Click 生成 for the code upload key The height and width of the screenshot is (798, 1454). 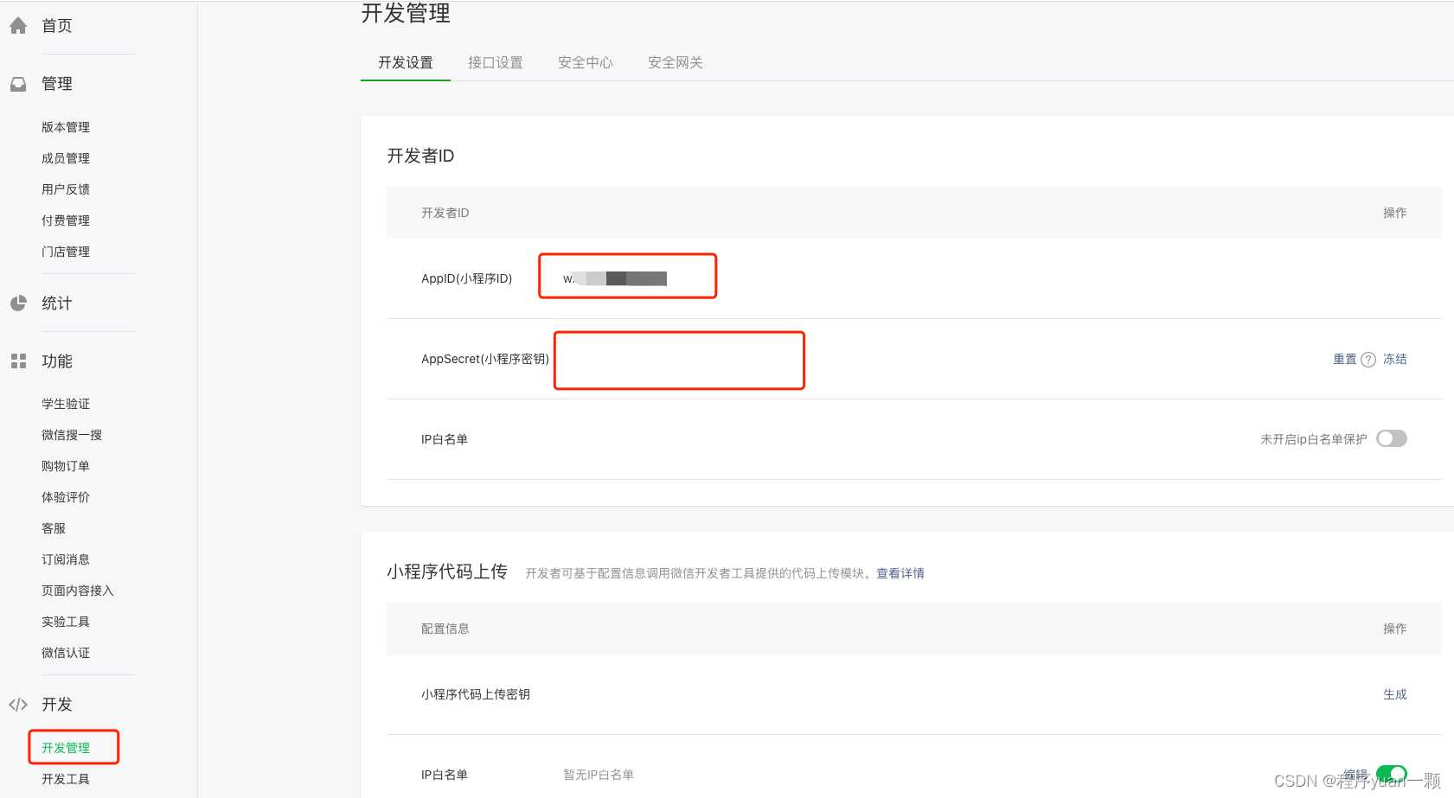pyautogui.click(x=1395, y=694)
